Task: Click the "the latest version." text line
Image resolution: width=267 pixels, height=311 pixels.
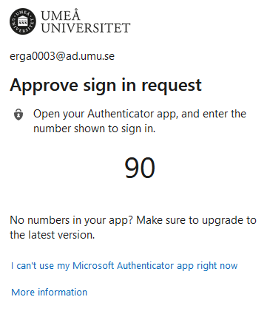Action: [53, 235]
